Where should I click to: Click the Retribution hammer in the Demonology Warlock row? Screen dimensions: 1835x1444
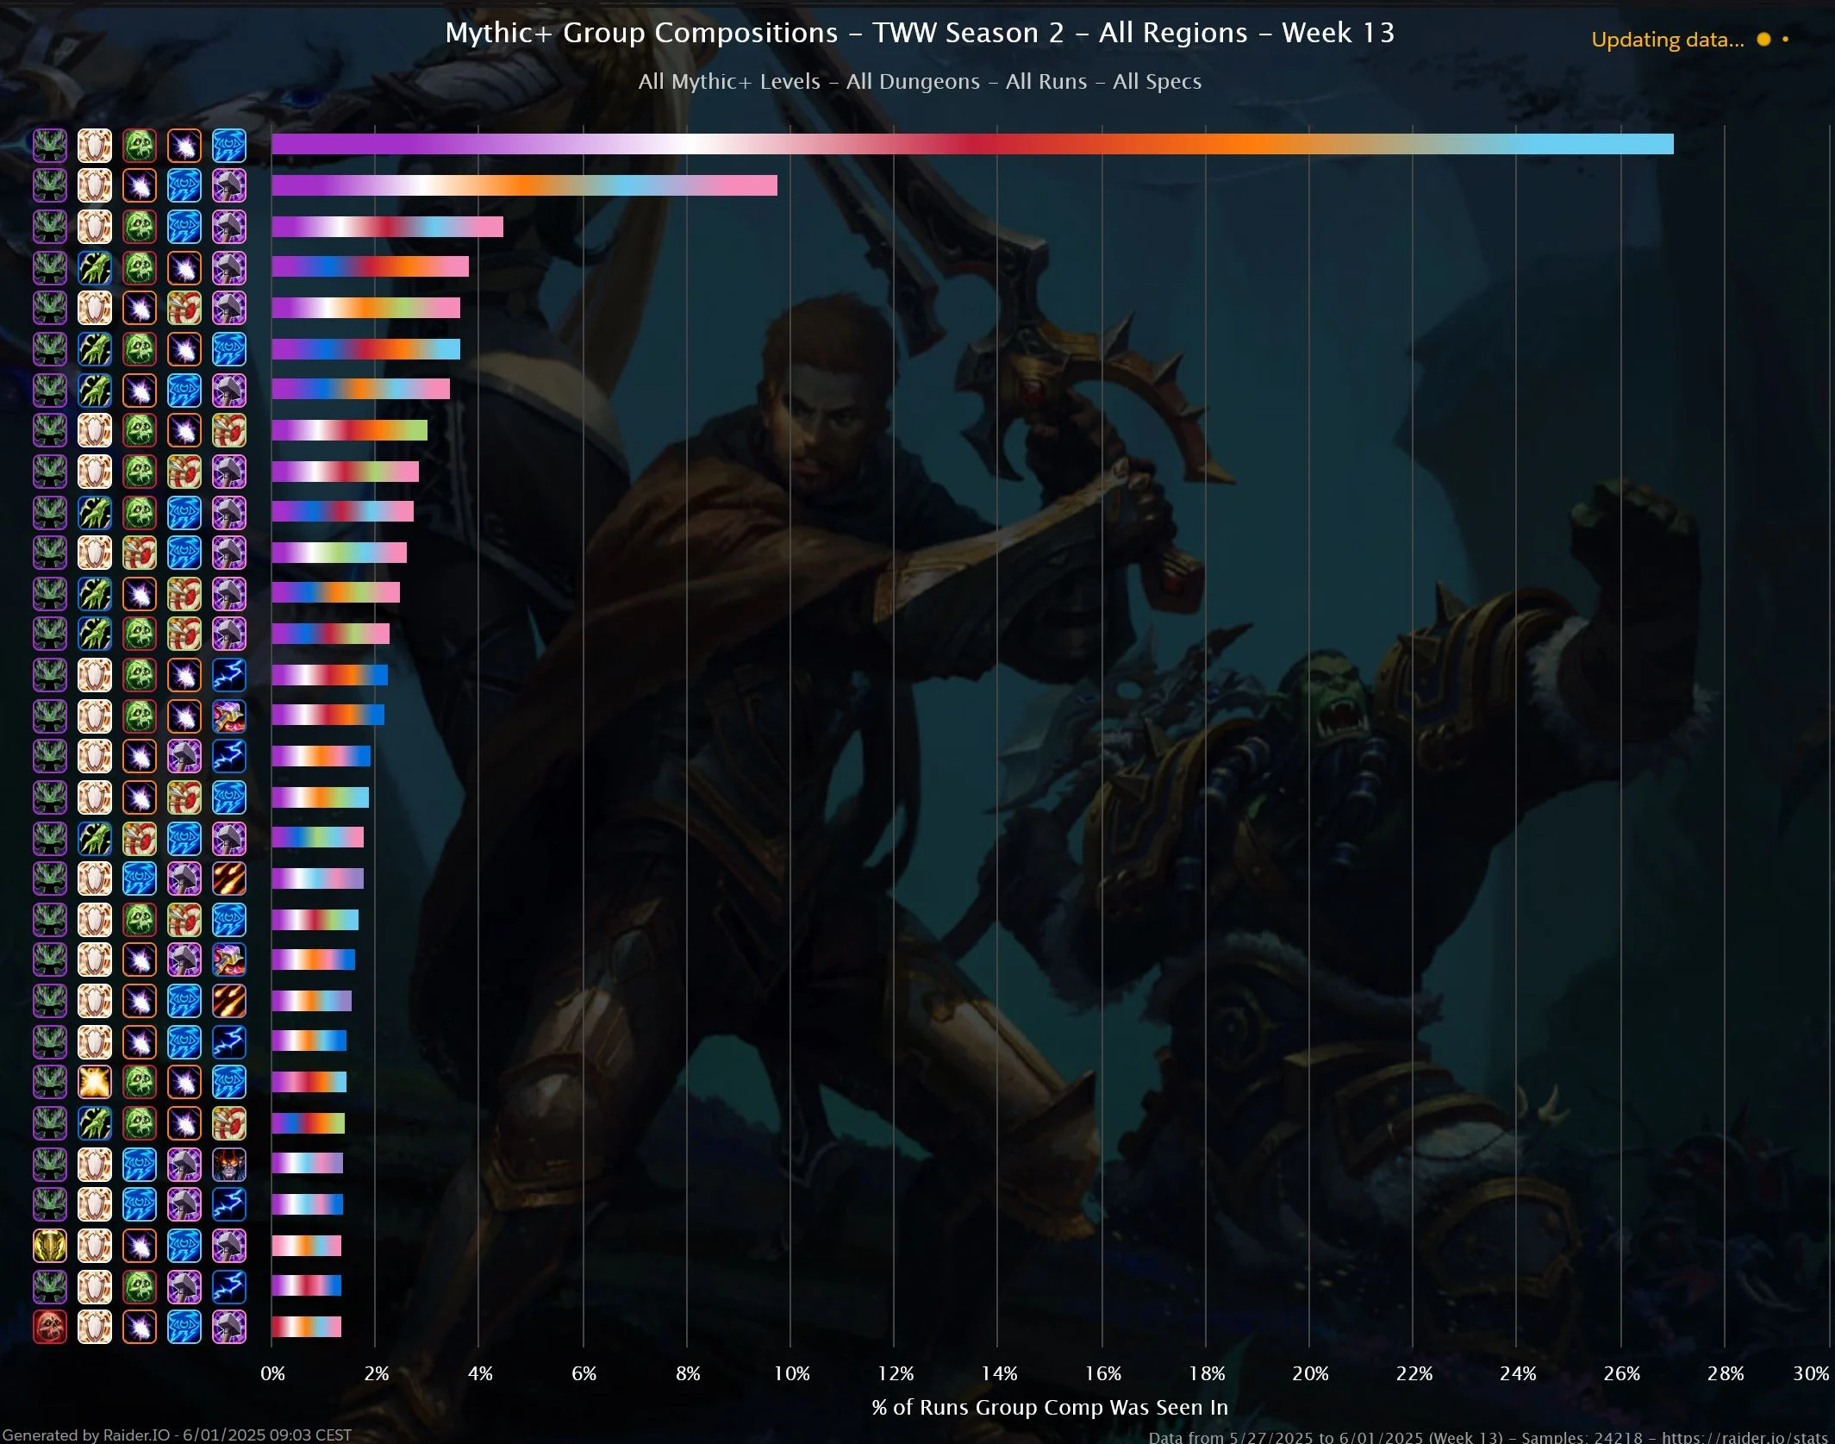[x=184, y=1164]
